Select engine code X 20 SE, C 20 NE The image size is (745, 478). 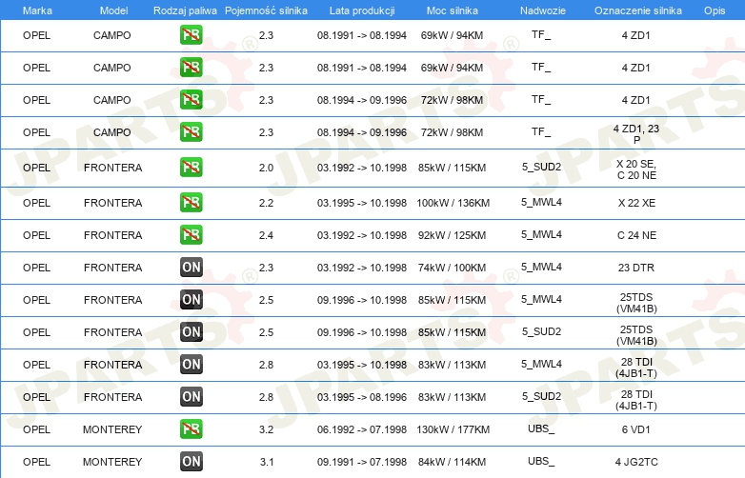click(x=636, y=169)
